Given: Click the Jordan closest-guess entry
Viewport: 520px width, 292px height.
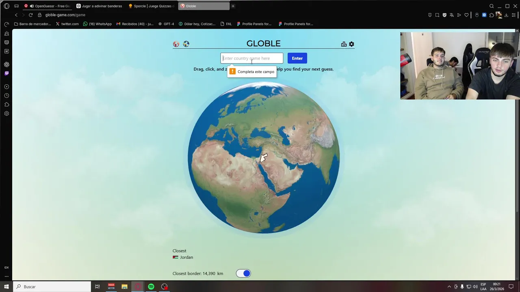Looking at the screenshot, I should [x=183, y=257].
